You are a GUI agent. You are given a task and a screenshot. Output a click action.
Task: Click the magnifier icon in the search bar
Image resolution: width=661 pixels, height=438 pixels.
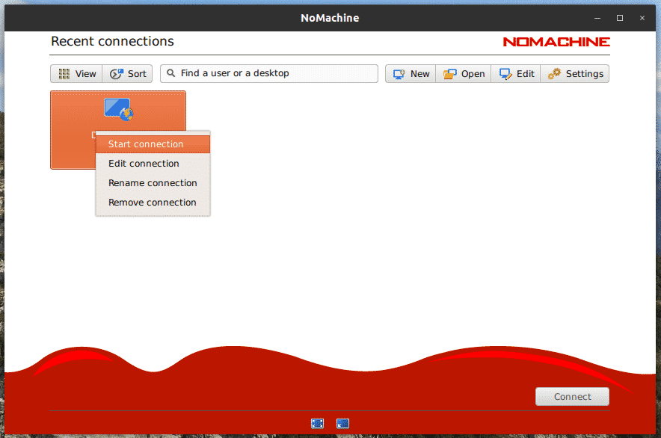pos(171,73)
